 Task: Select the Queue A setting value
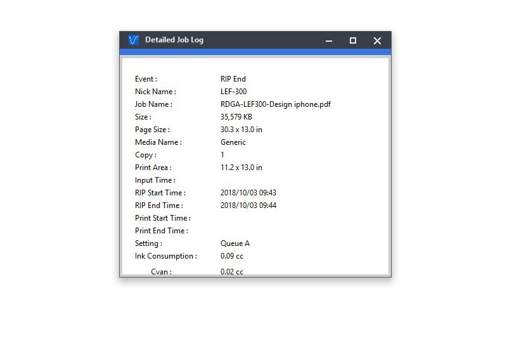[x=234, y=243]
